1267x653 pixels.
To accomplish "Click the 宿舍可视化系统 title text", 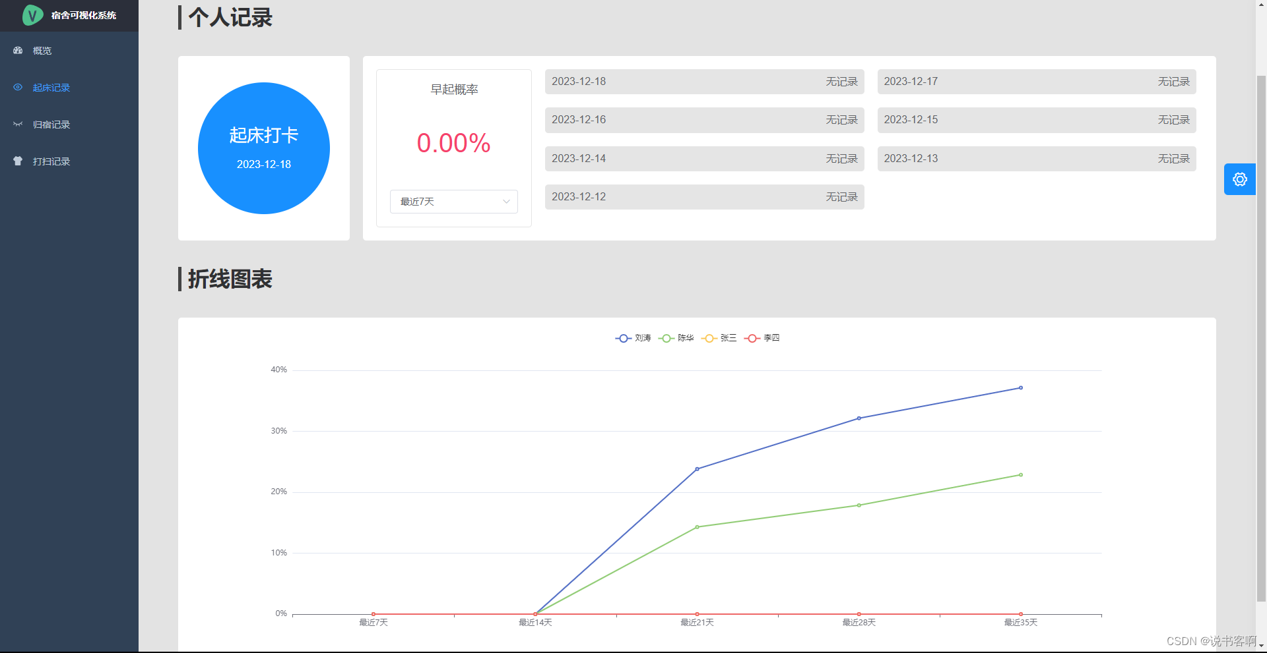I will click(x=84, y=15).
